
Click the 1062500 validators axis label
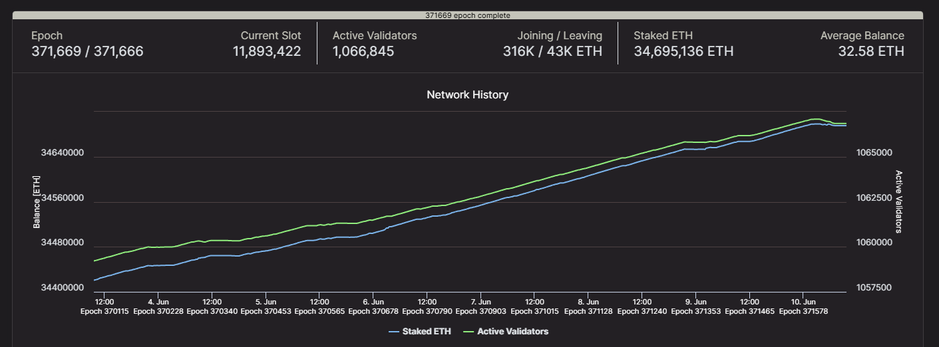pos(873,198)
